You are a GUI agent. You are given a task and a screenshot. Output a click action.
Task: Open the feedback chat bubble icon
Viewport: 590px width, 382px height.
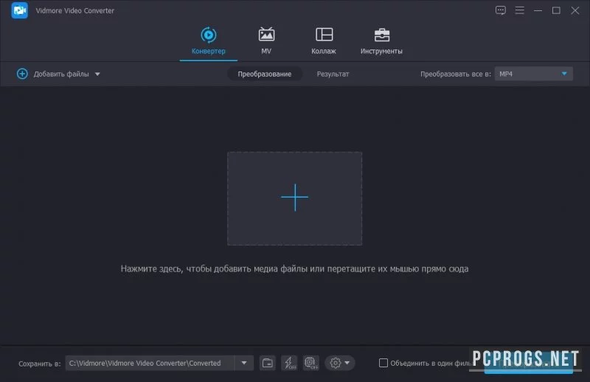pos(501,10)
